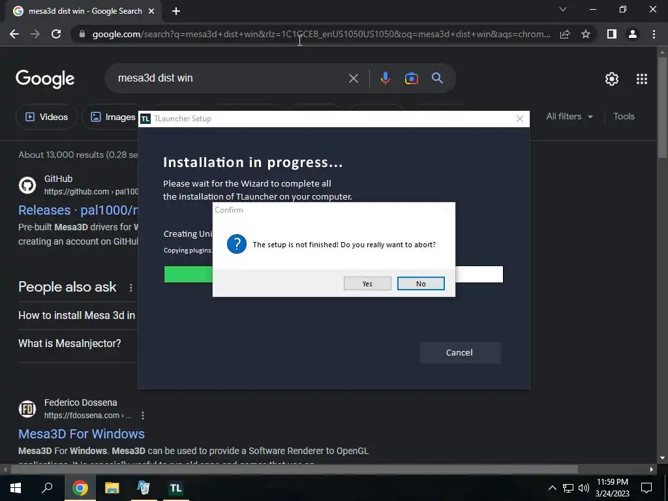Open Chrome tab search chevron
This screenshot has width=668, height=501.
[x=563, y=9]
